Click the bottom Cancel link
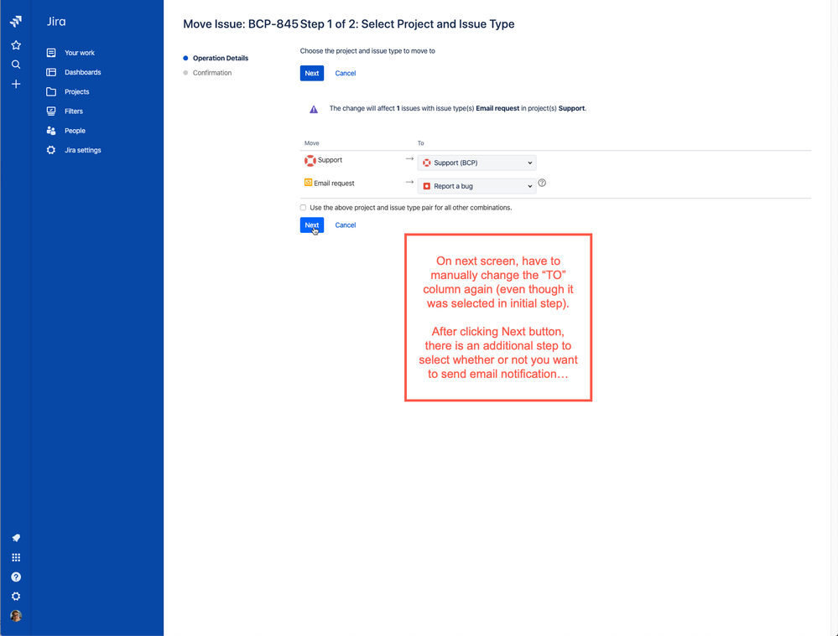This screenshot has height=636, width=838. [346, 225]
